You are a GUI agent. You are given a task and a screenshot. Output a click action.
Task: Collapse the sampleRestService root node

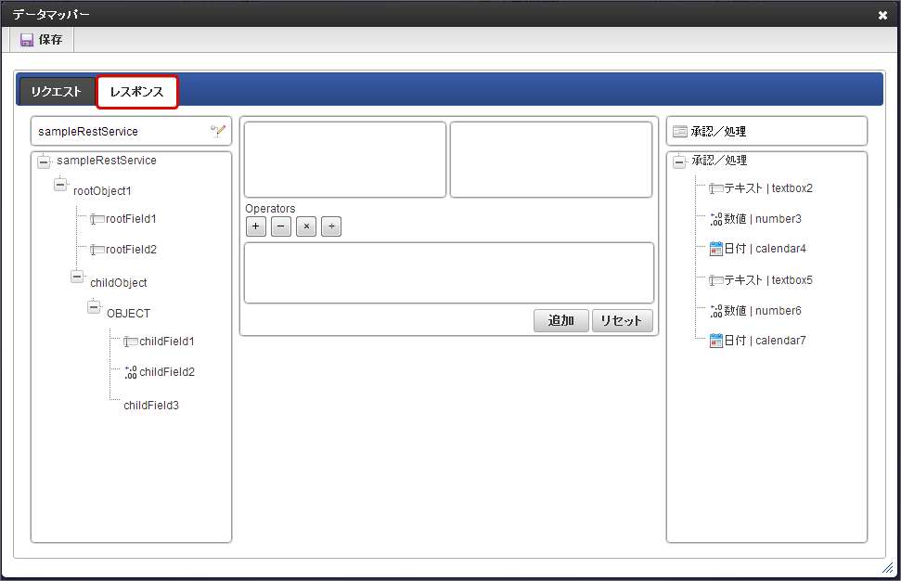[x=44, y=162]
